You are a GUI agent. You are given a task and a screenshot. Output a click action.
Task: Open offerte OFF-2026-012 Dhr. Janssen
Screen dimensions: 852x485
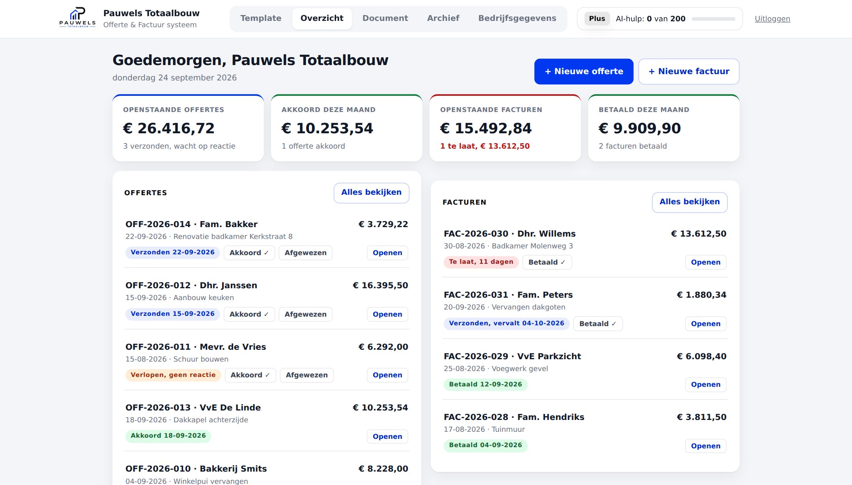387,314
